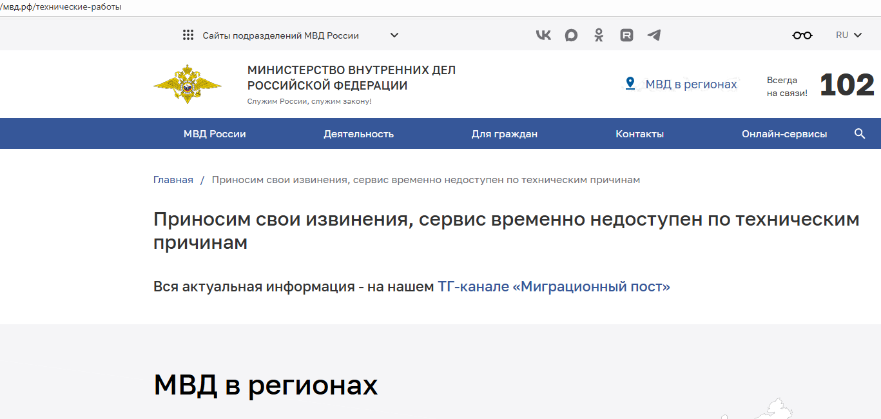Select 'Деятельность' in the navigation bar
Screen dimensions: 881x419
(358, 134)
